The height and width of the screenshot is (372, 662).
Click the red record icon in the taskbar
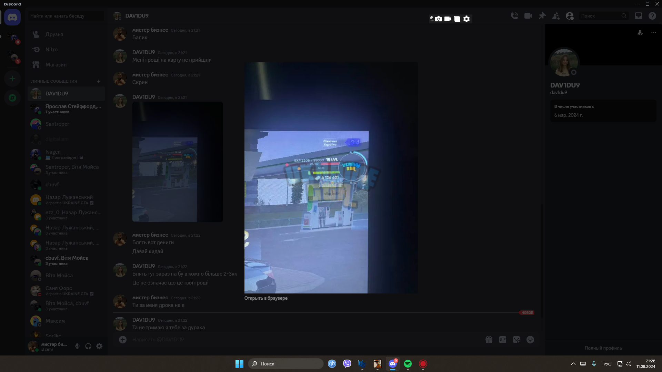tap(423, 364)
